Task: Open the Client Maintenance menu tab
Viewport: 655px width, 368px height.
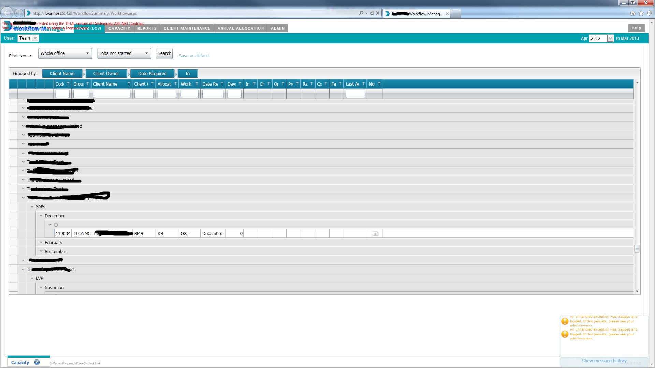Action: coord(187,28)
